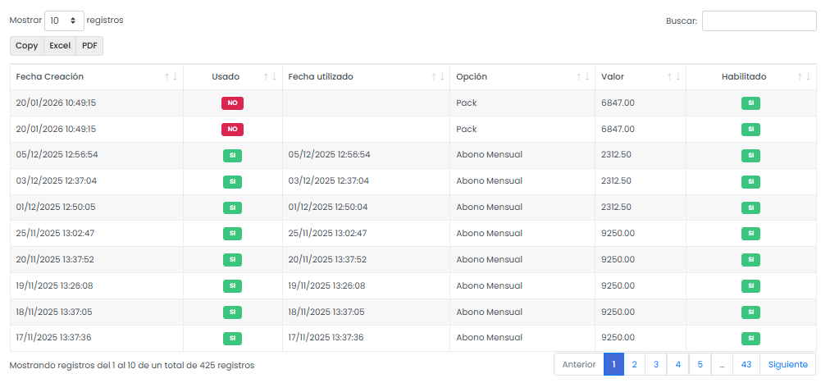Click the NO badge in the second row
821x383 pixels.
pyautogui.click(x=232, y=130)
